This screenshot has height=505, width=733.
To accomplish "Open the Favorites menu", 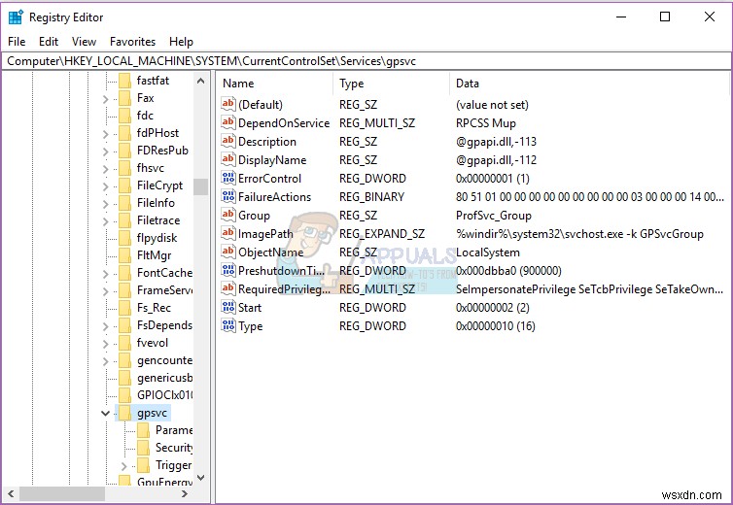I will [x=132, y=42].
